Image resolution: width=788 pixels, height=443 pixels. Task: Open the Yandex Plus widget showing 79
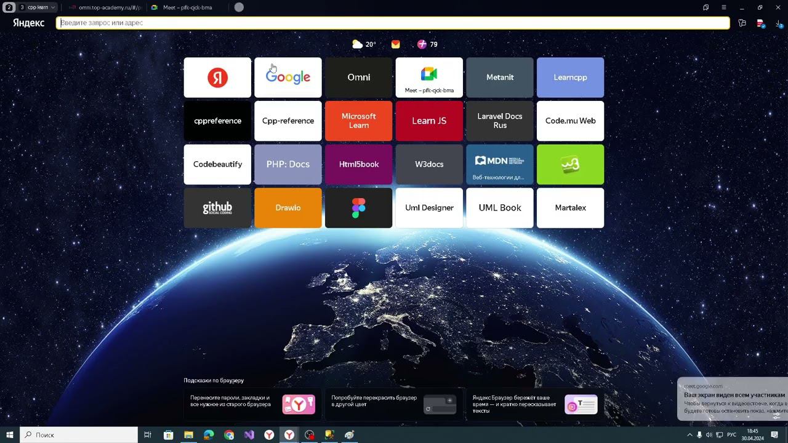click(427, 44)
